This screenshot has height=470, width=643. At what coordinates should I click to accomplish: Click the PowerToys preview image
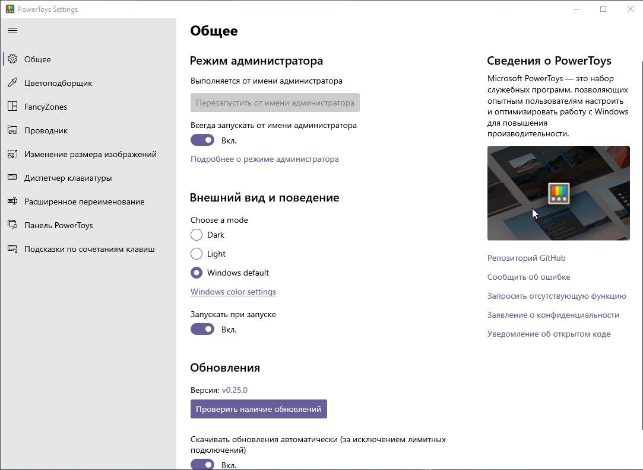point(558,193)
